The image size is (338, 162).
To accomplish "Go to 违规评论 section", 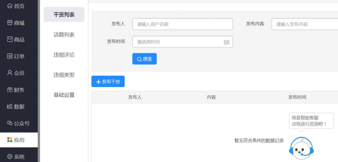I will (64, 55).
